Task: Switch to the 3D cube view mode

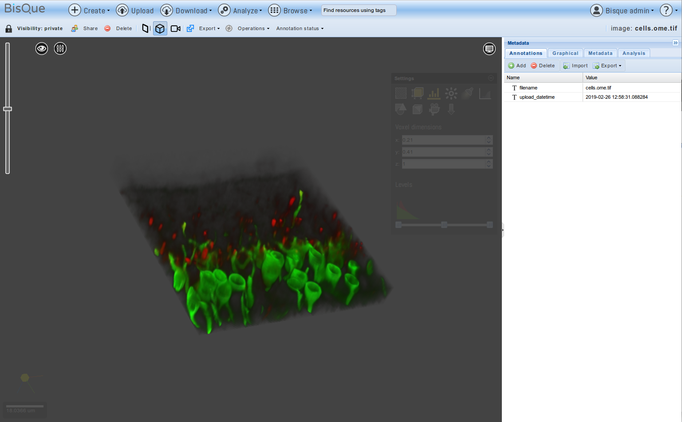Action: tap(160, 29)
